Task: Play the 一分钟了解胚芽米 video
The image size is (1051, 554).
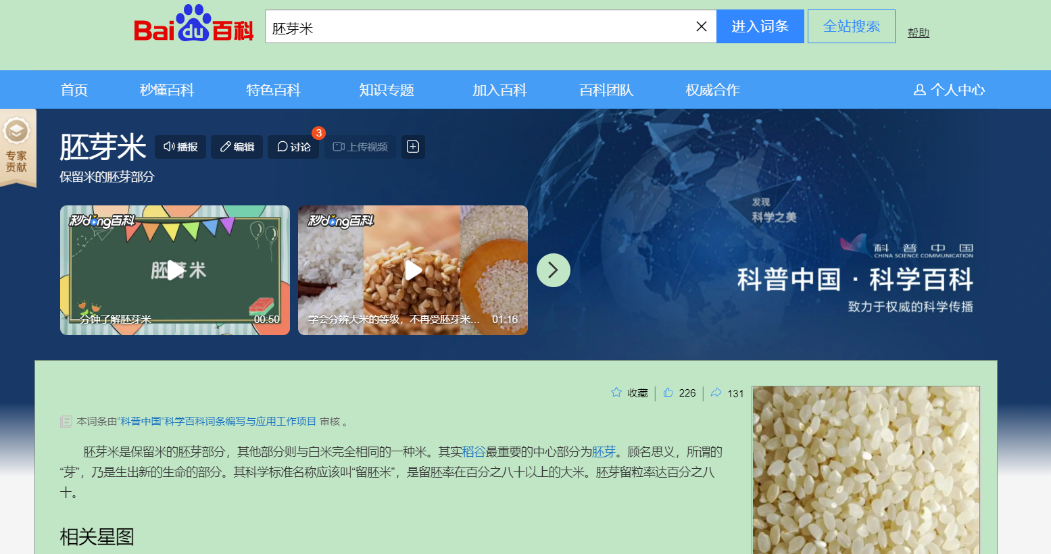Action: [175, 270]
